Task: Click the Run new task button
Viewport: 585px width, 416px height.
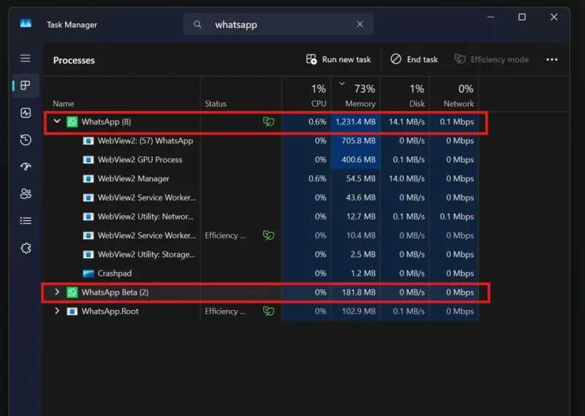Action: click(x=339, y=59)
